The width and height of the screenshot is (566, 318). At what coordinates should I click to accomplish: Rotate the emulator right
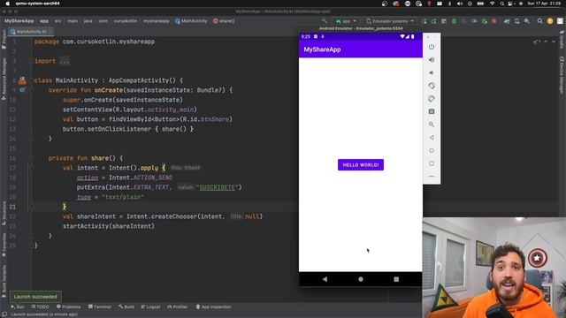[x=432, y=99]
